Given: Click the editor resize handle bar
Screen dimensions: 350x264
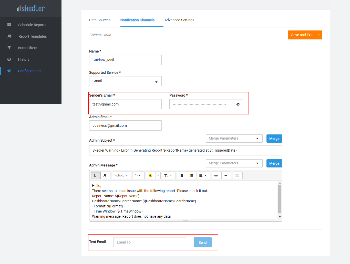Looking at the screenshot, I should (x=186, y=220).
